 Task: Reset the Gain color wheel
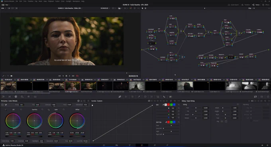(x=64, y=109)
